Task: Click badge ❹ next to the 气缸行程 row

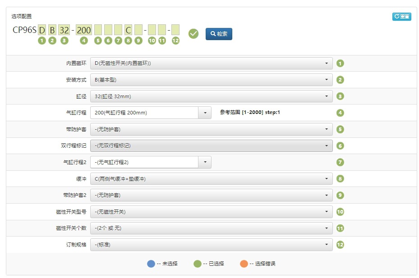Action: click(340, 112)
